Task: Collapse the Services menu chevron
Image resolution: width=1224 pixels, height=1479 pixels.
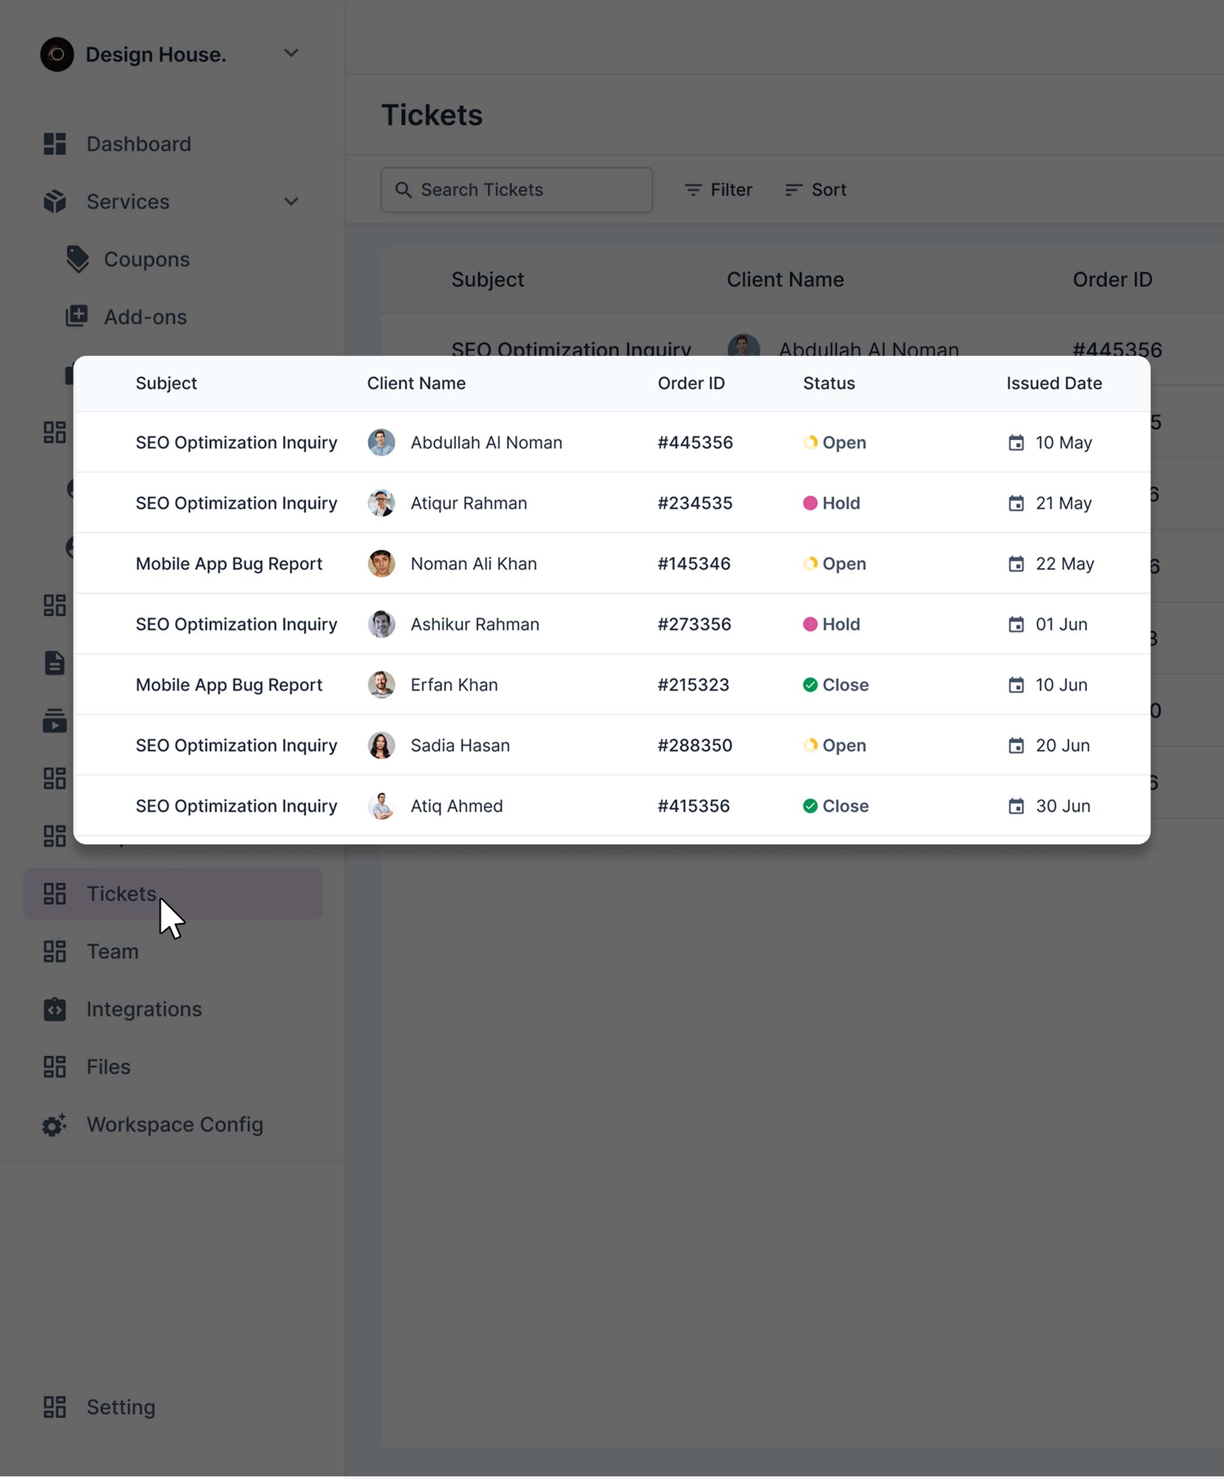Action: [291, 202]
